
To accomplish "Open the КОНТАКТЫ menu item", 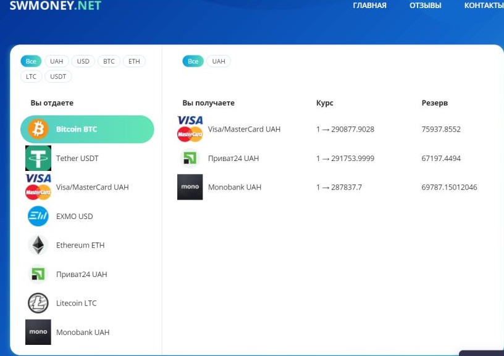I will [x=484, y=6].
